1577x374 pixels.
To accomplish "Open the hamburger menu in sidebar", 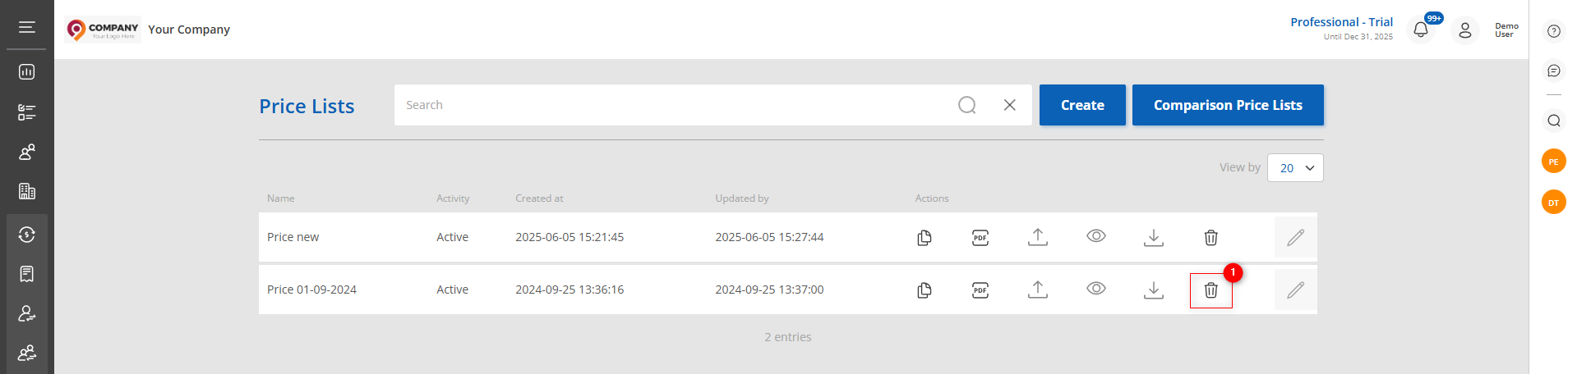I will tap(27, 27).
